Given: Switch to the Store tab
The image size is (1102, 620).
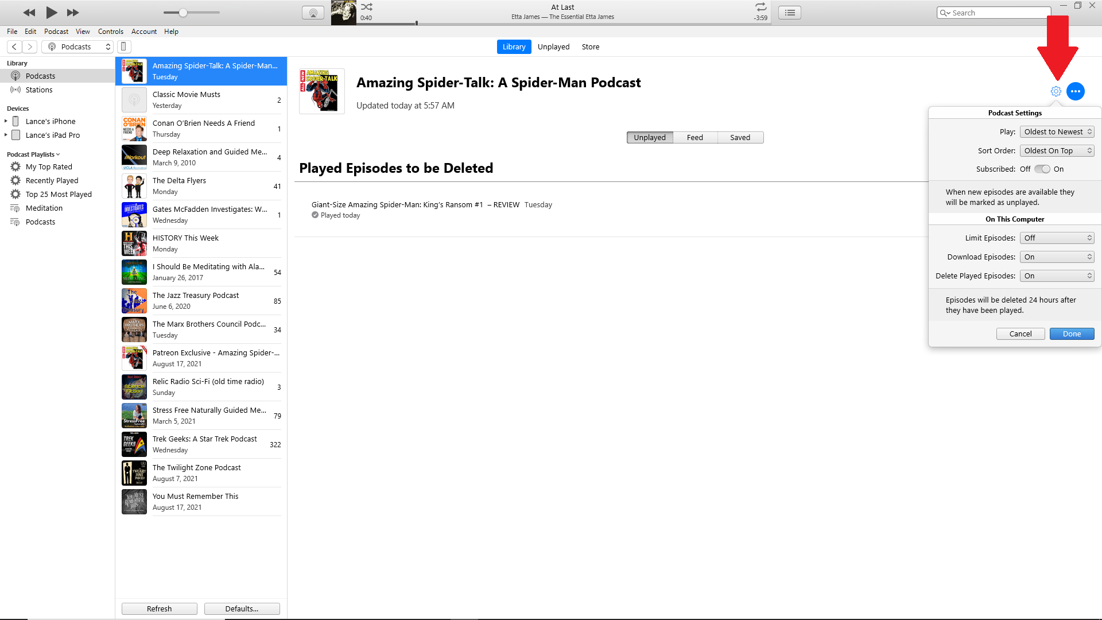Looking at the screenshot, I should click(591, 46).
